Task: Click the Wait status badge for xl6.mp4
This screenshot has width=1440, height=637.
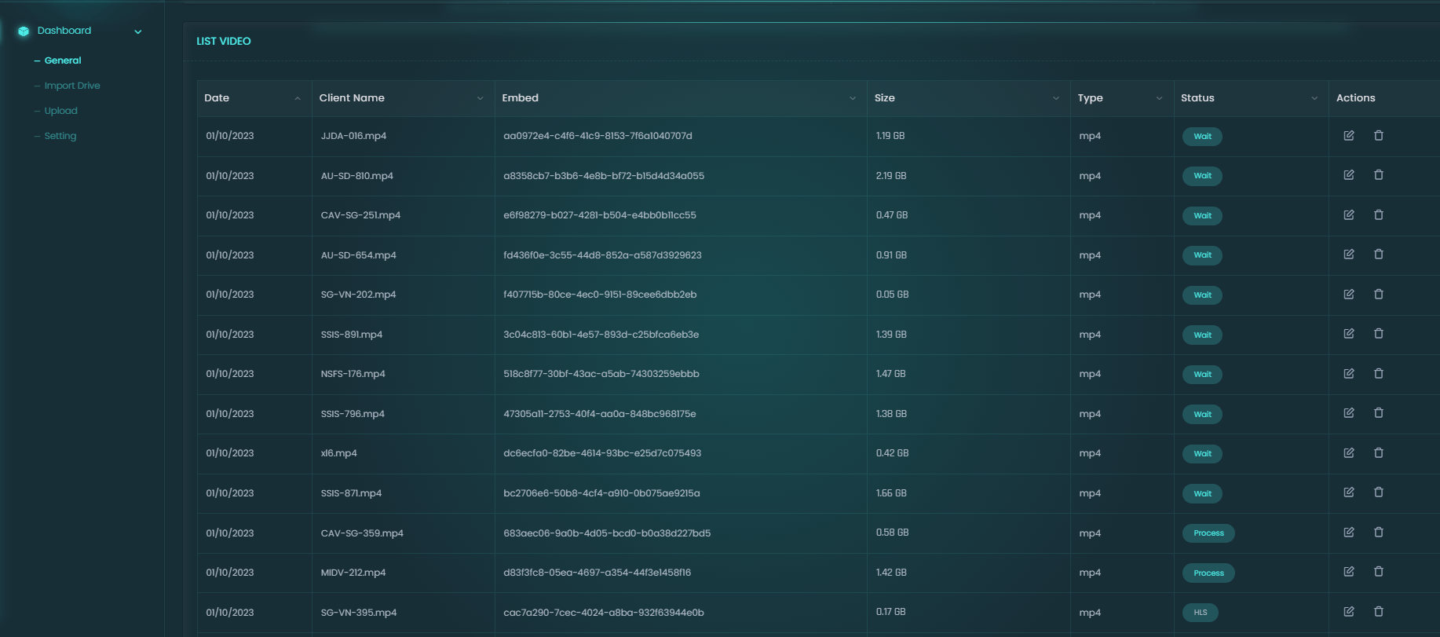Action: point(1202,454)
